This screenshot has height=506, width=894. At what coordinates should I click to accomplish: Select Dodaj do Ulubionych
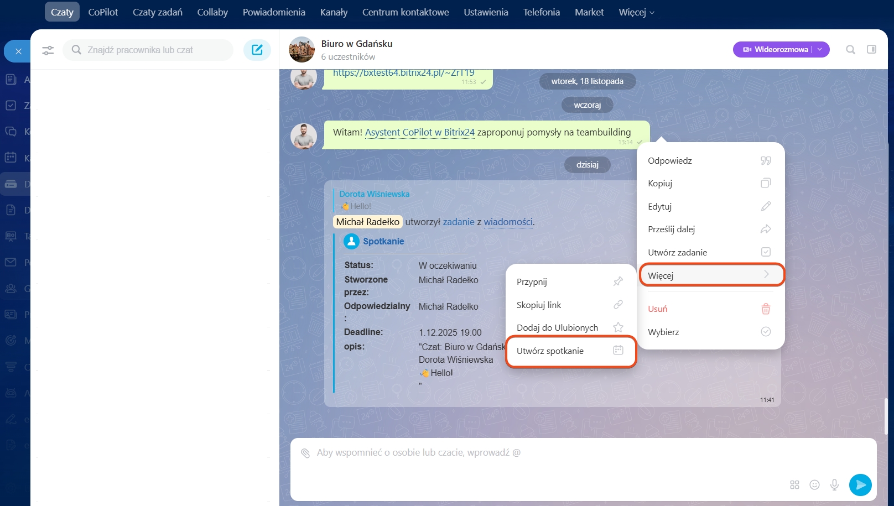571,328
